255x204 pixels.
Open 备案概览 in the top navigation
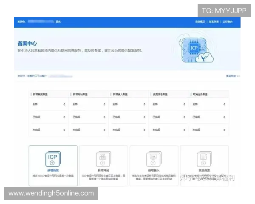pyautogui.click(x=200, y=22)
